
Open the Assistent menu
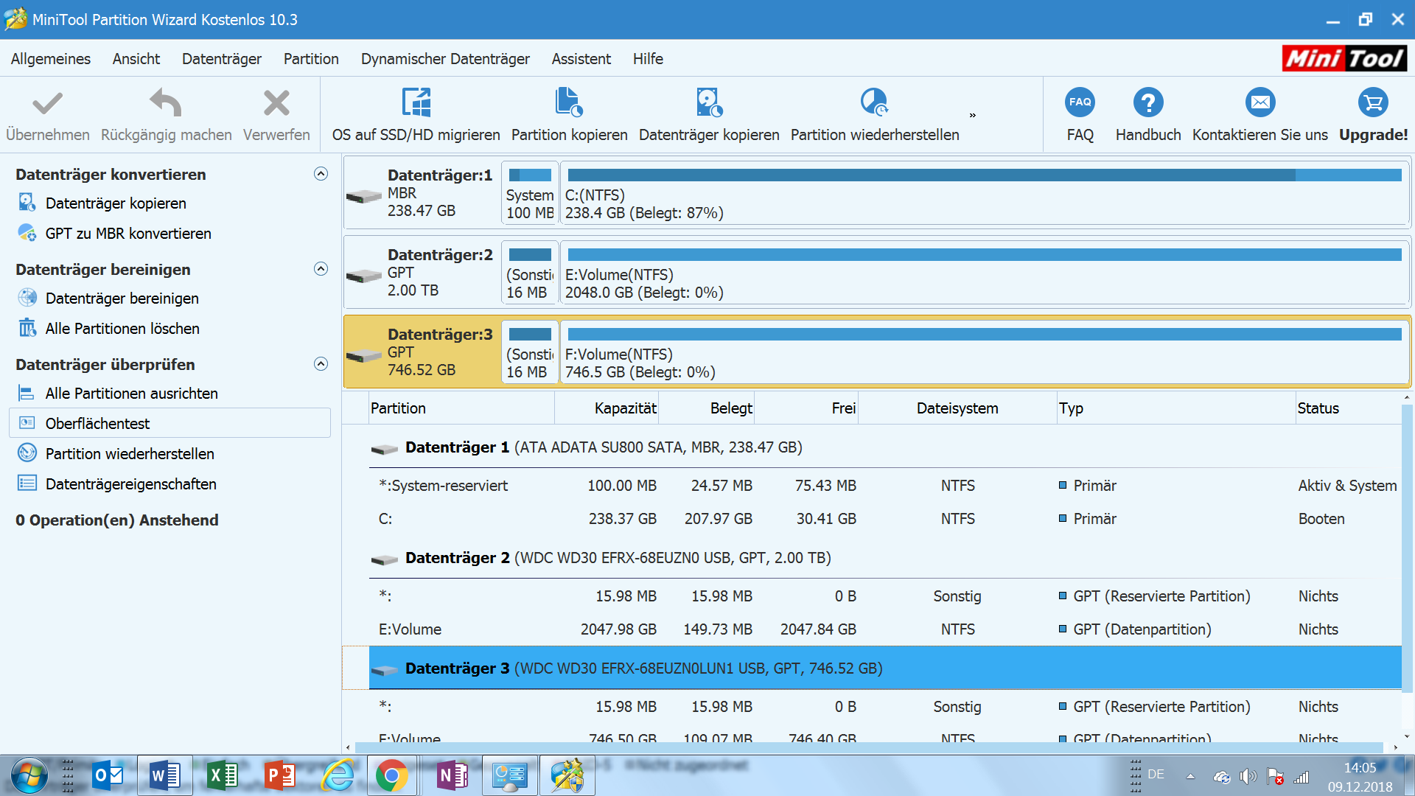click(x=581, y=59)
